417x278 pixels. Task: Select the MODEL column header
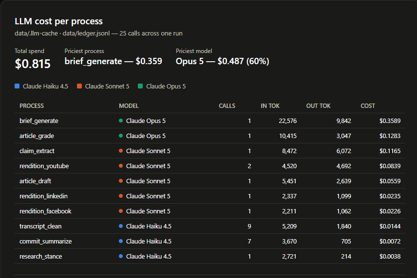129,106
